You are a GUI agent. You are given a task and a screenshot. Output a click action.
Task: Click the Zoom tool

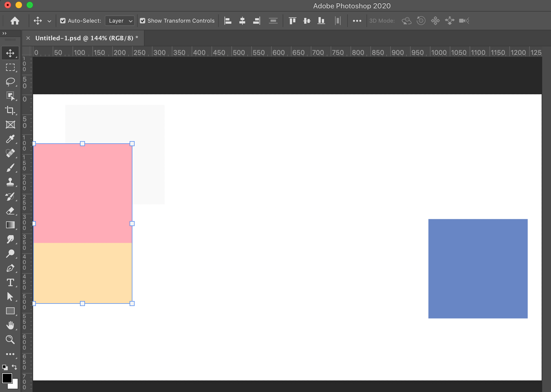coord(10,340)
